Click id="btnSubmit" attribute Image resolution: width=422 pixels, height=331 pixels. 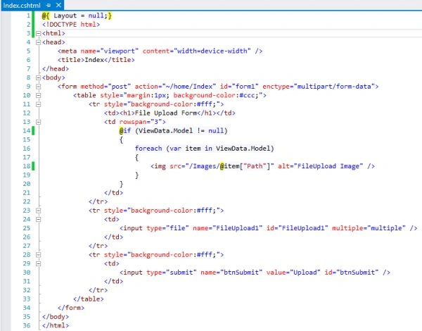pos(351,273)
